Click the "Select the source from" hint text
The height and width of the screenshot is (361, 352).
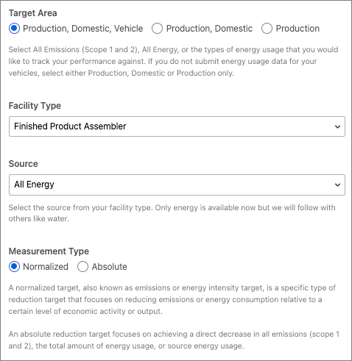172,213
